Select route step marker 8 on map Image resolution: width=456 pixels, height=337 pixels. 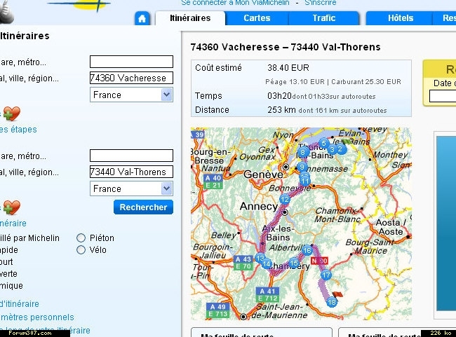point(303,152)
